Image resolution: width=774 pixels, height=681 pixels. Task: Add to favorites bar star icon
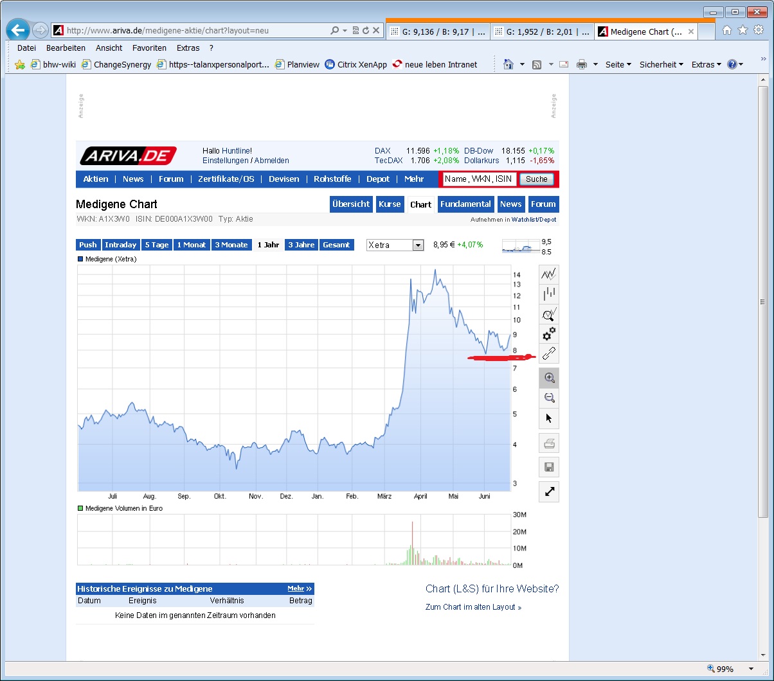(x=20, y=64)
